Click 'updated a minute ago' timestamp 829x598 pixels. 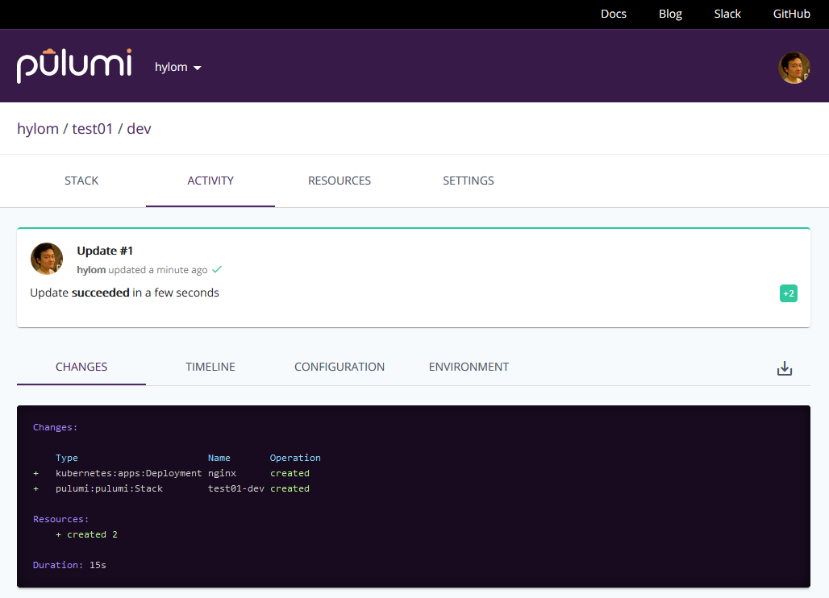pyautogui.click(x=158, y=270)
